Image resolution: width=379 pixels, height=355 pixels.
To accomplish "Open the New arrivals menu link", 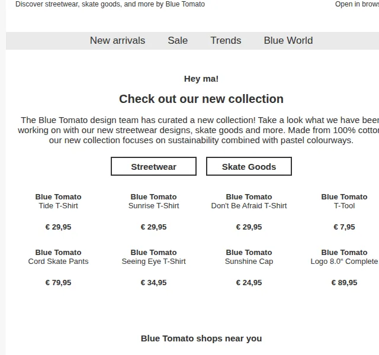I will pos(117,41).
